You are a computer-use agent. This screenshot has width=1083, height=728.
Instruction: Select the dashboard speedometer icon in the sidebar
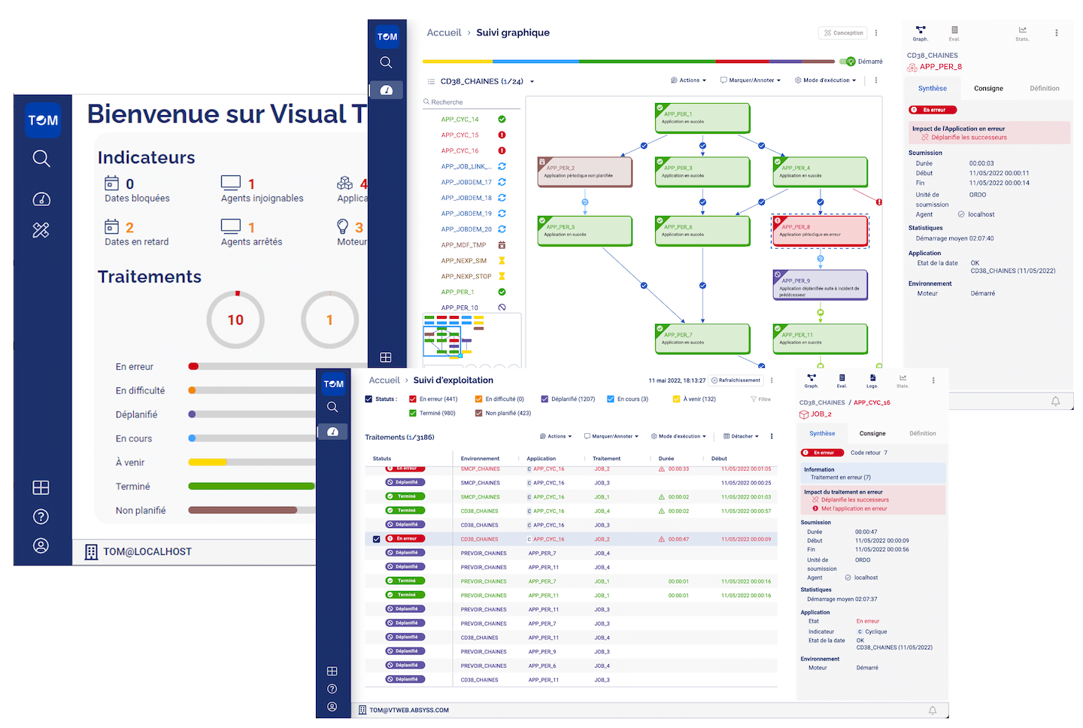point(41,199)
